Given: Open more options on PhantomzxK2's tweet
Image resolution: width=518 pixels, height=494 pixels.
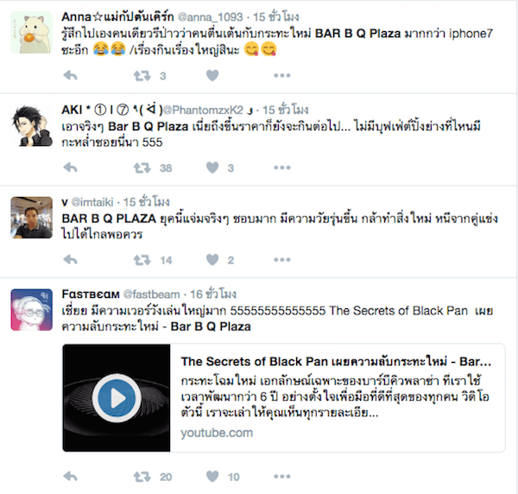Looking at the screenshot, I should click(281, 168).
